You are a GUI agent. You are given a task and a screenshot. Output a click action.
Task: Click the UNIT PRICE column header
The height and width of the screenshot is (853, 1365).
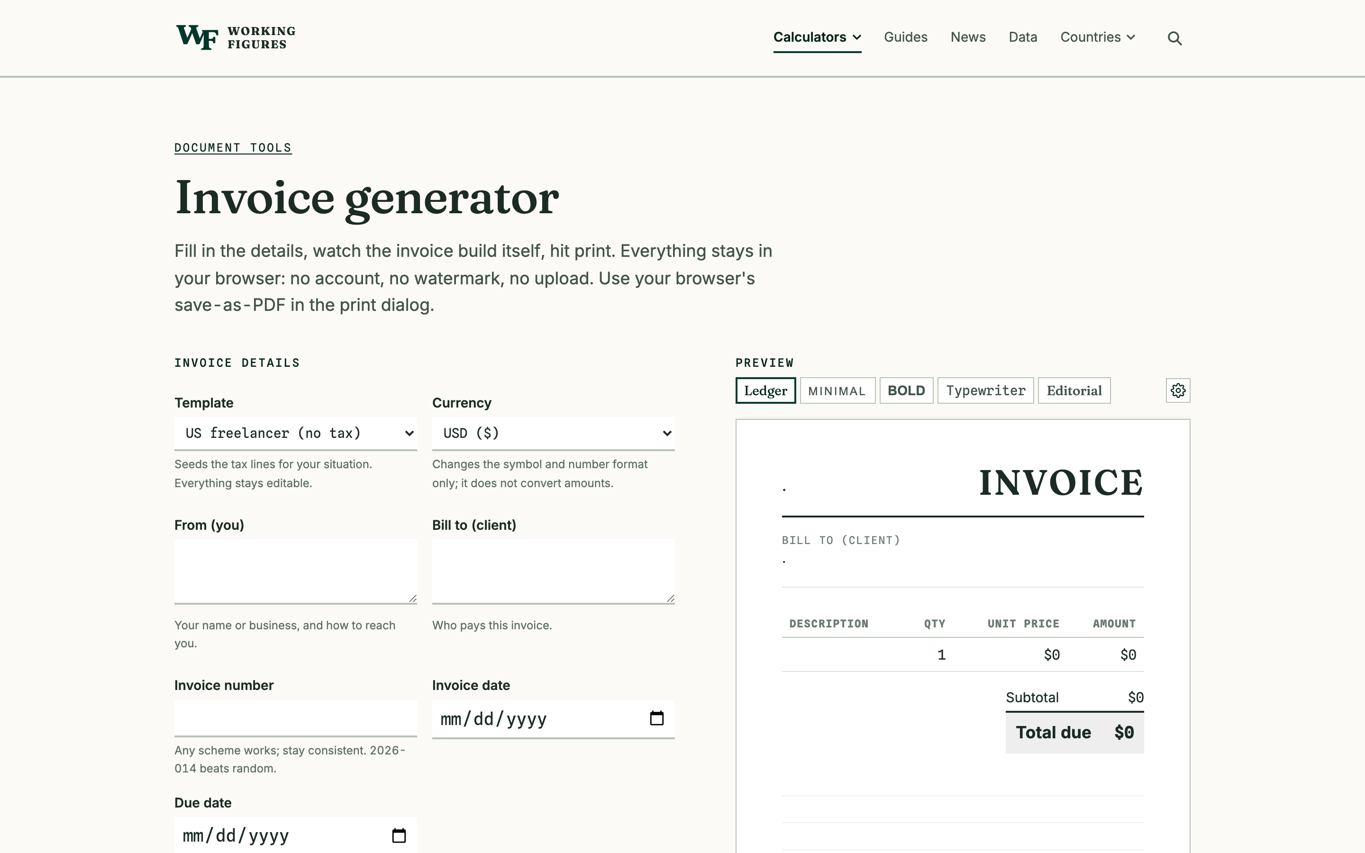coord(1023,624)
